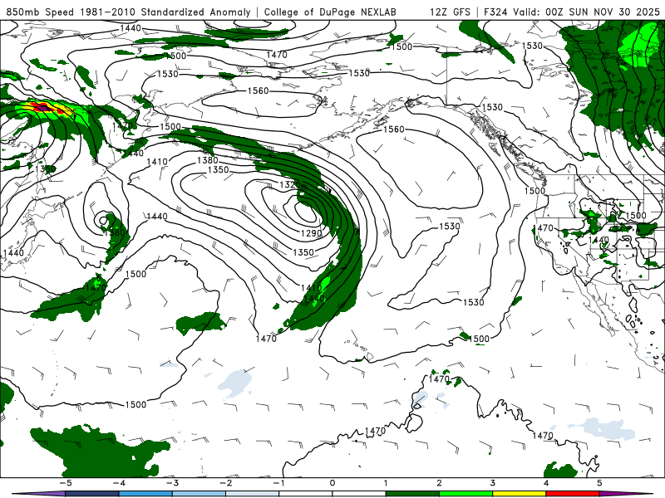Click the 0 legend tick label
This screenshot has height=498, width=665.
point(332,483)
